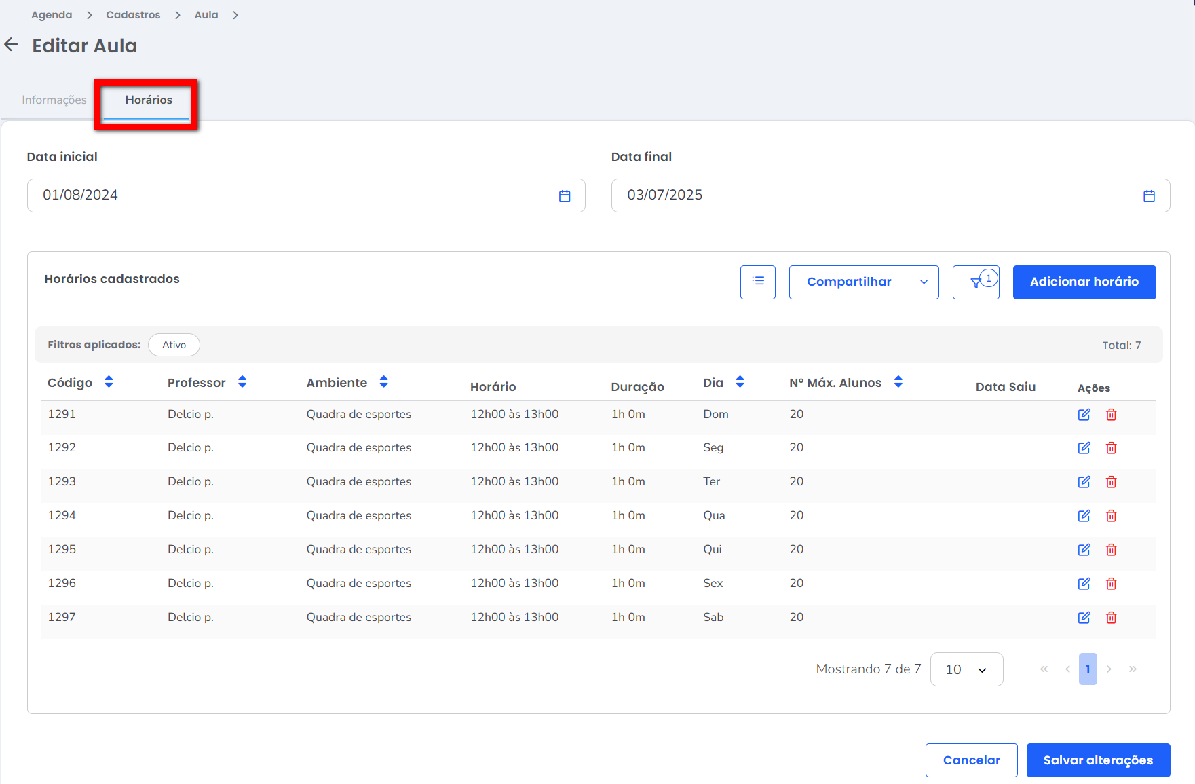Viewport: 1195px width, 784px height.
Task: Go to the first page of results
Action: point(1044,669)
